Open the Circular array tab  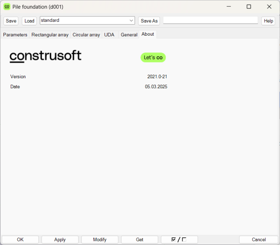[86, 35]
